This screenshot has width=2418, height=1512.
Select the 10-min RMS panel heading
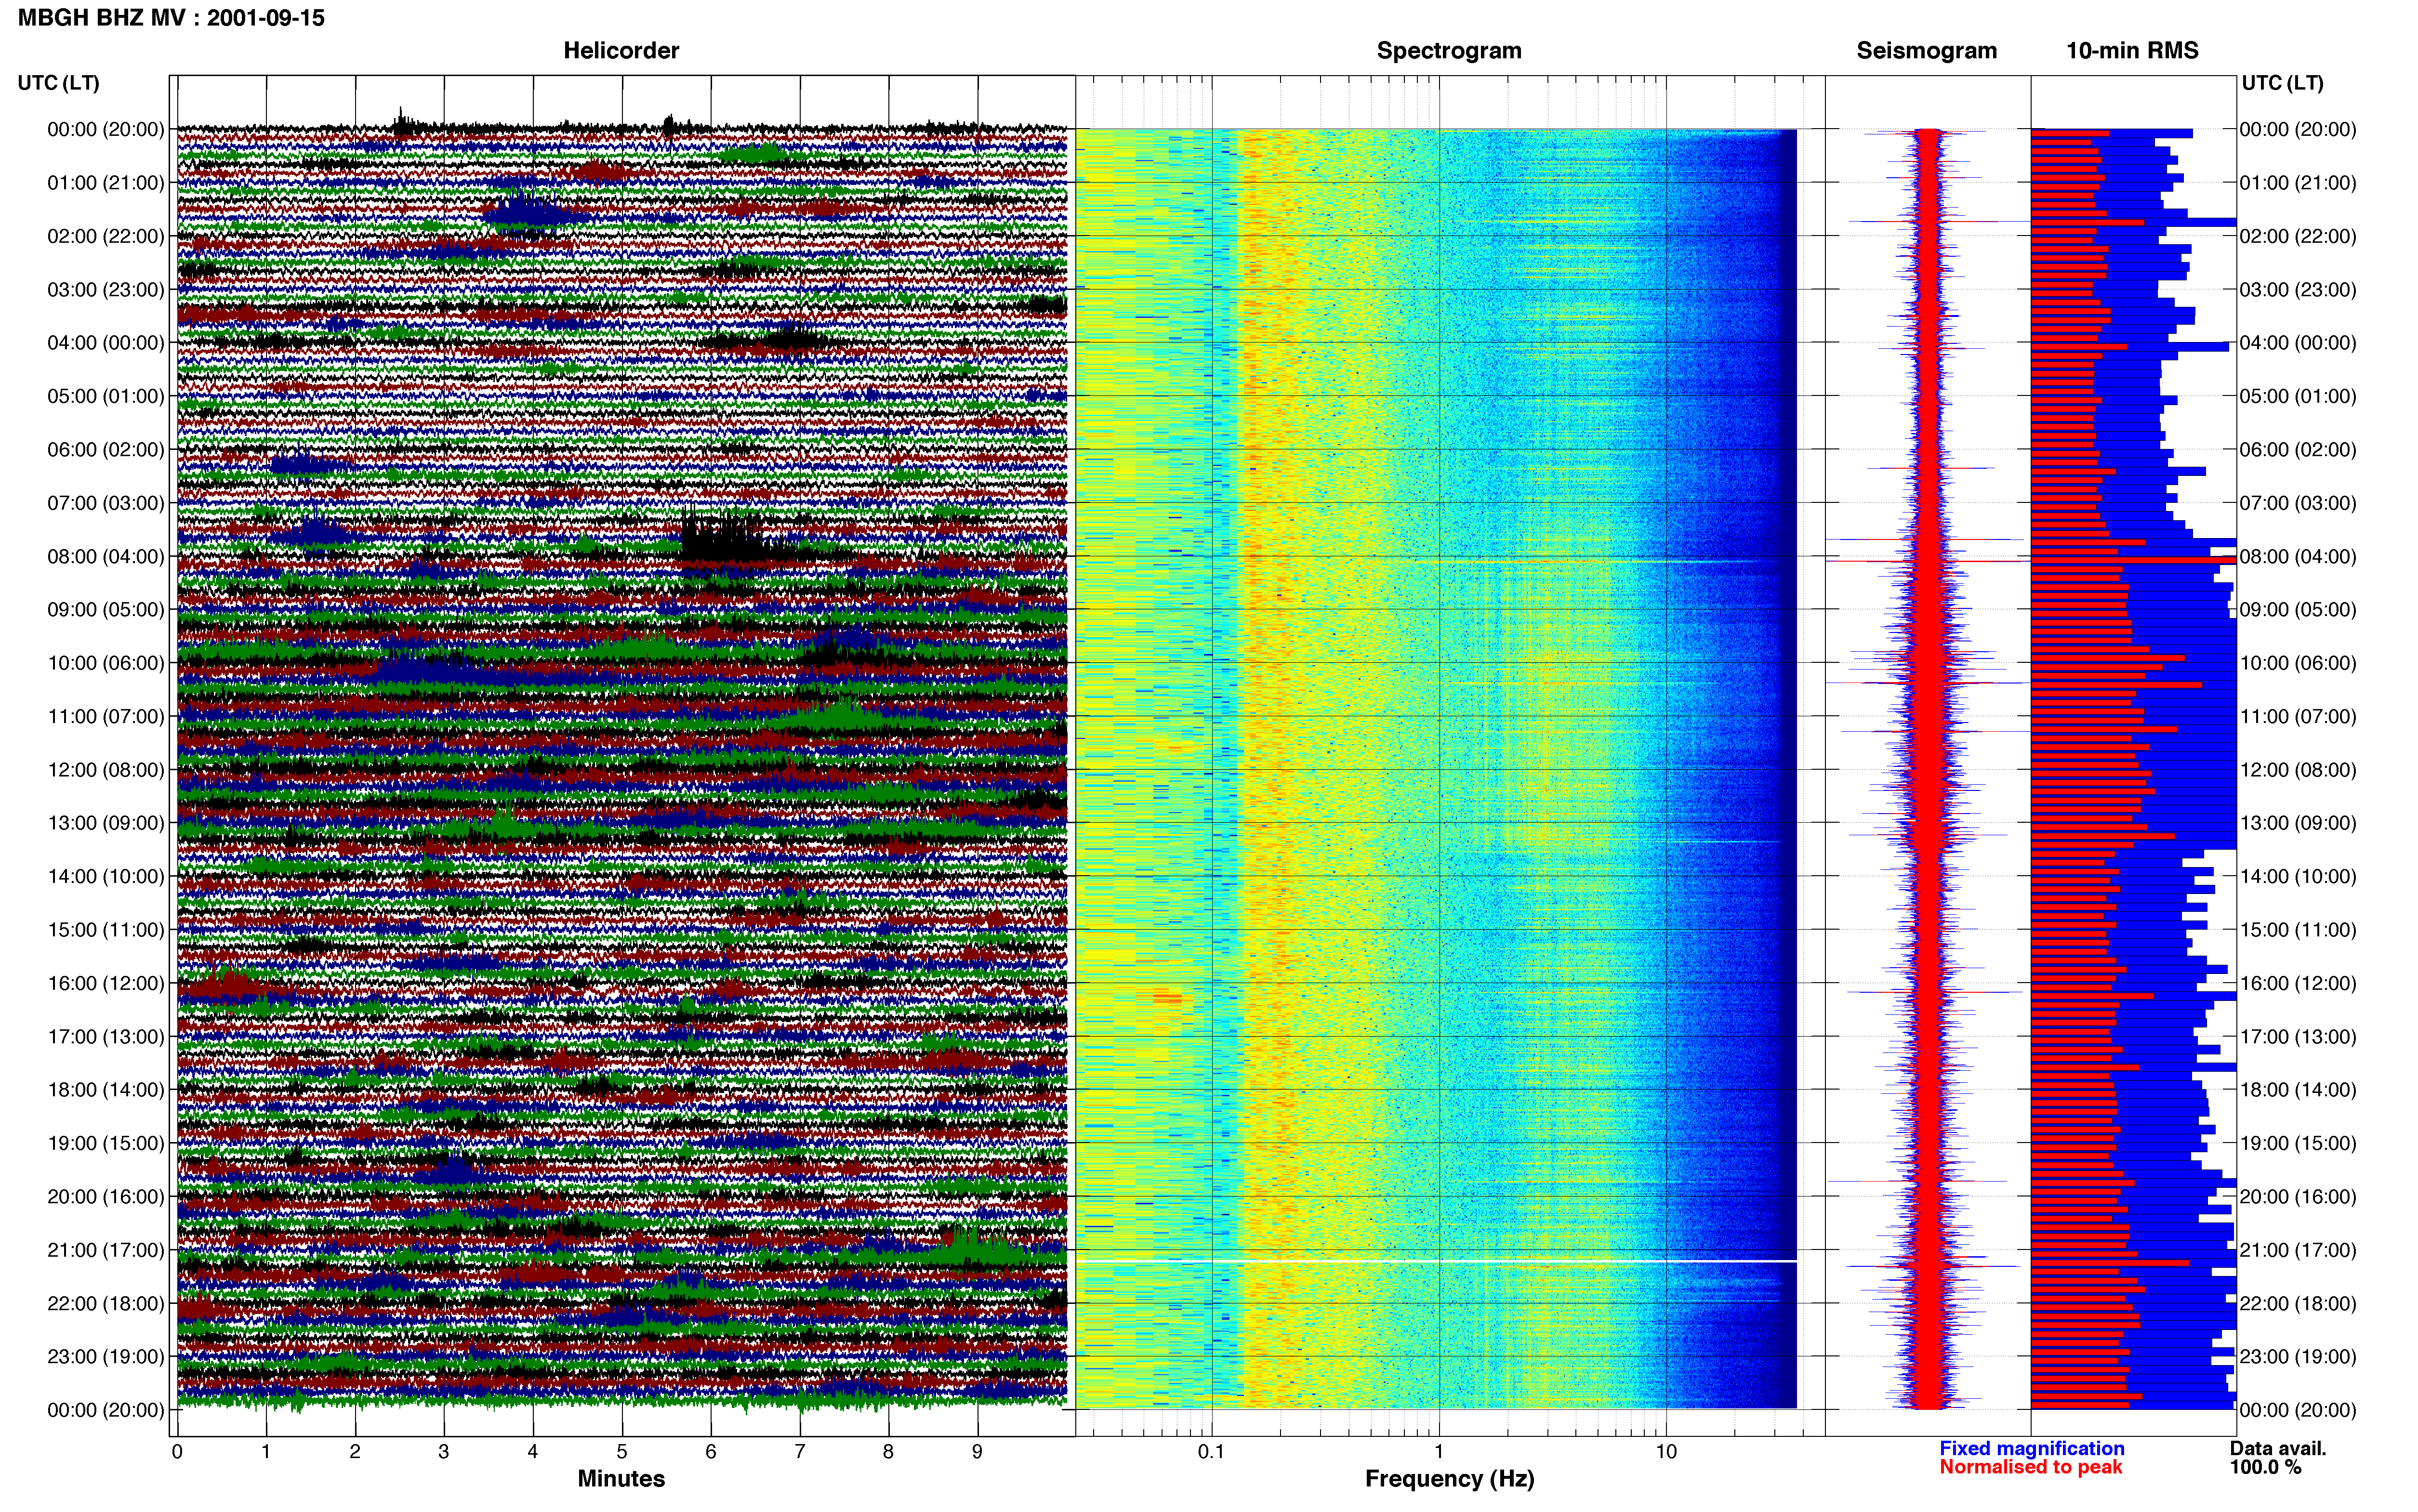point(2132,51)
